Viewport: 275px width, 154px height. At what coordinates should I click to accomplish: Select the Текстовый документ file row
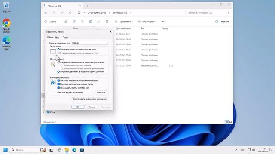point(144,65)
